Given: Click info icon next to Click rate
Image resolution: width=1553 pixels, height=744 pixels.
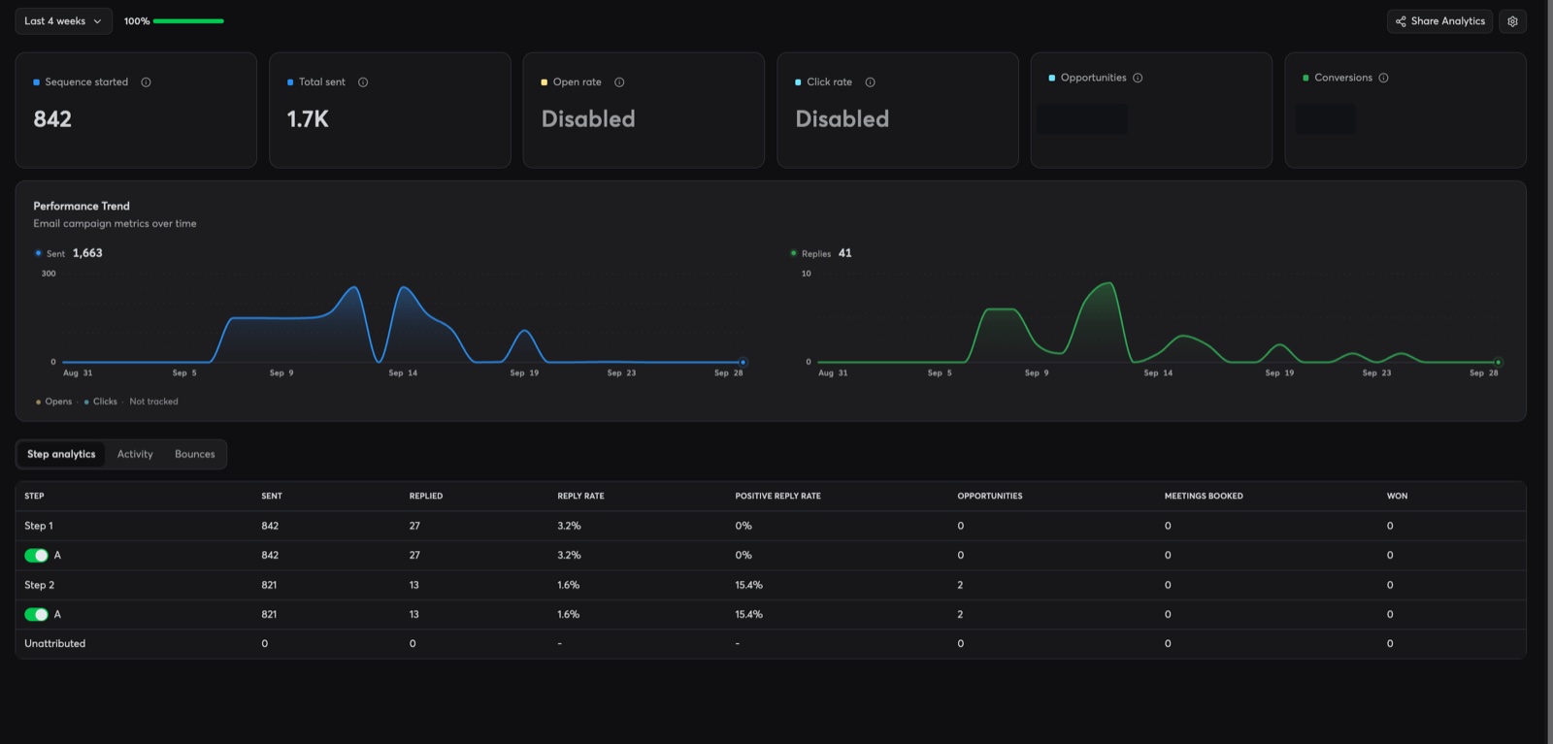Looking at the screenshot, I should [870, 82].
